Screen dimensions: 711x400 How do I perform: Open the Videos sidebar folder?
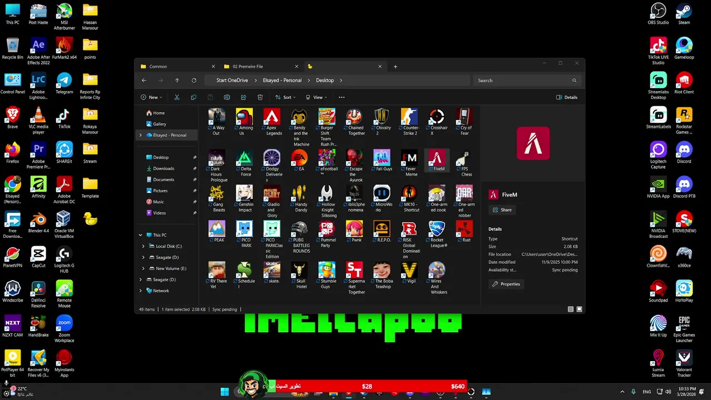point(159,213)
